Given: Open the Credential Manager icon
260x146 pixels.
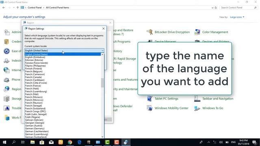Looking at the screenshot, I should pos(6,41).
